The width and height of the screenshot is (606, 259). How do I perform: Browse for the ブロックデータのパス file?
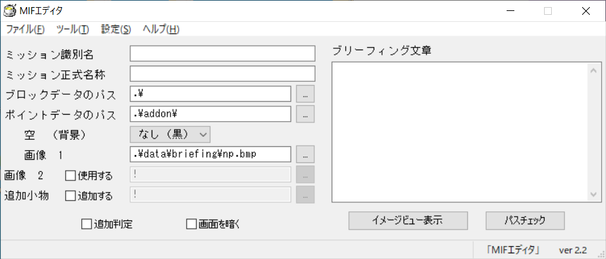[305, 94]
